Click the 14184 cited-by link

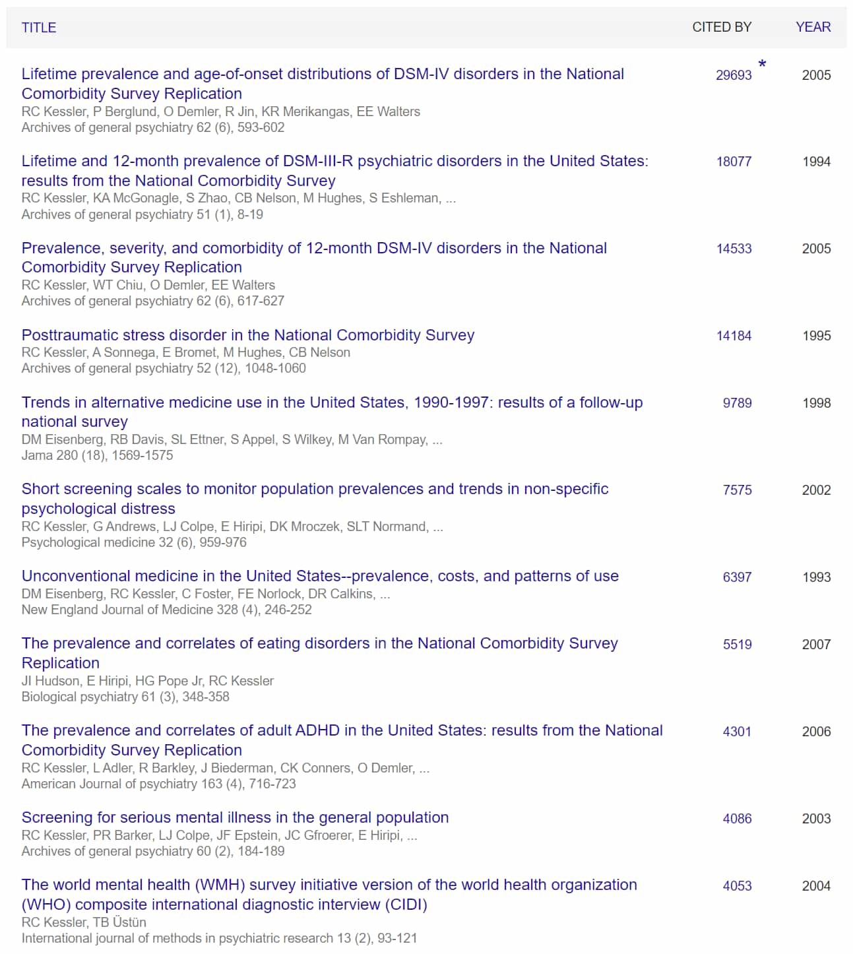click(734, 335)
